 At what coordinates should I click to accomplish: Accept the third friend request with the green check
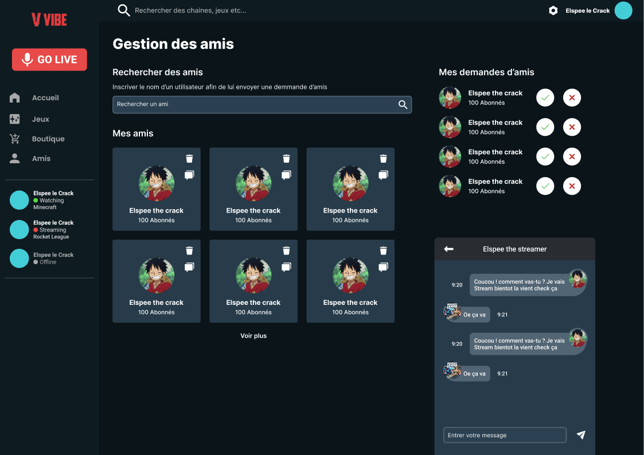(x=545, y=156)
